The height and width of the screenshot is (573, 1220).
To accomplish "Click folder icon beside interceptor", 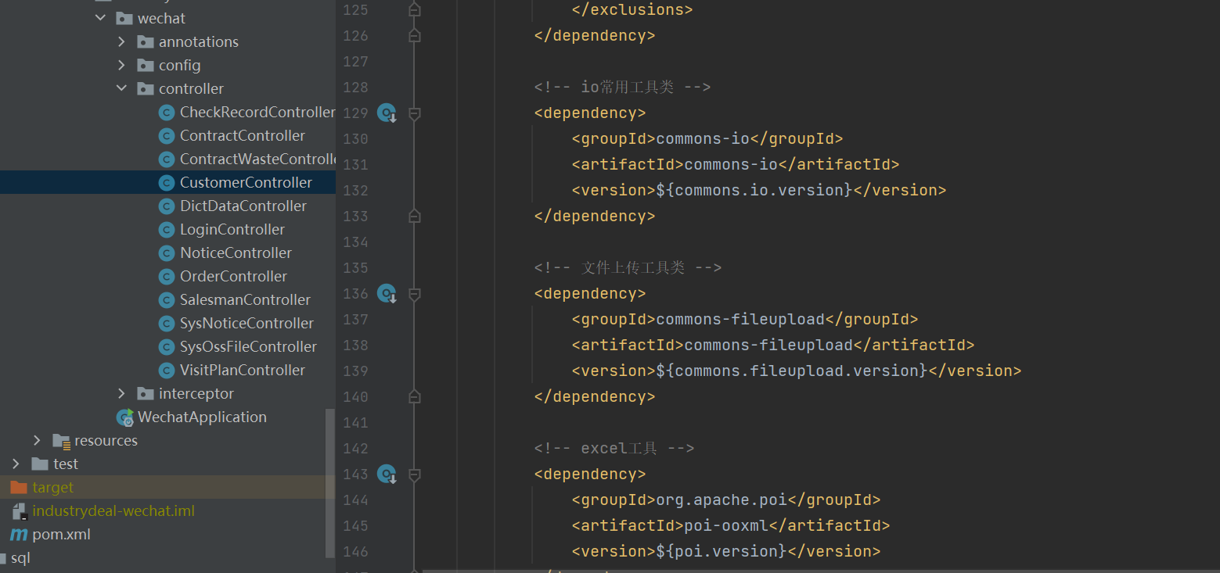I will coord(145,393).
